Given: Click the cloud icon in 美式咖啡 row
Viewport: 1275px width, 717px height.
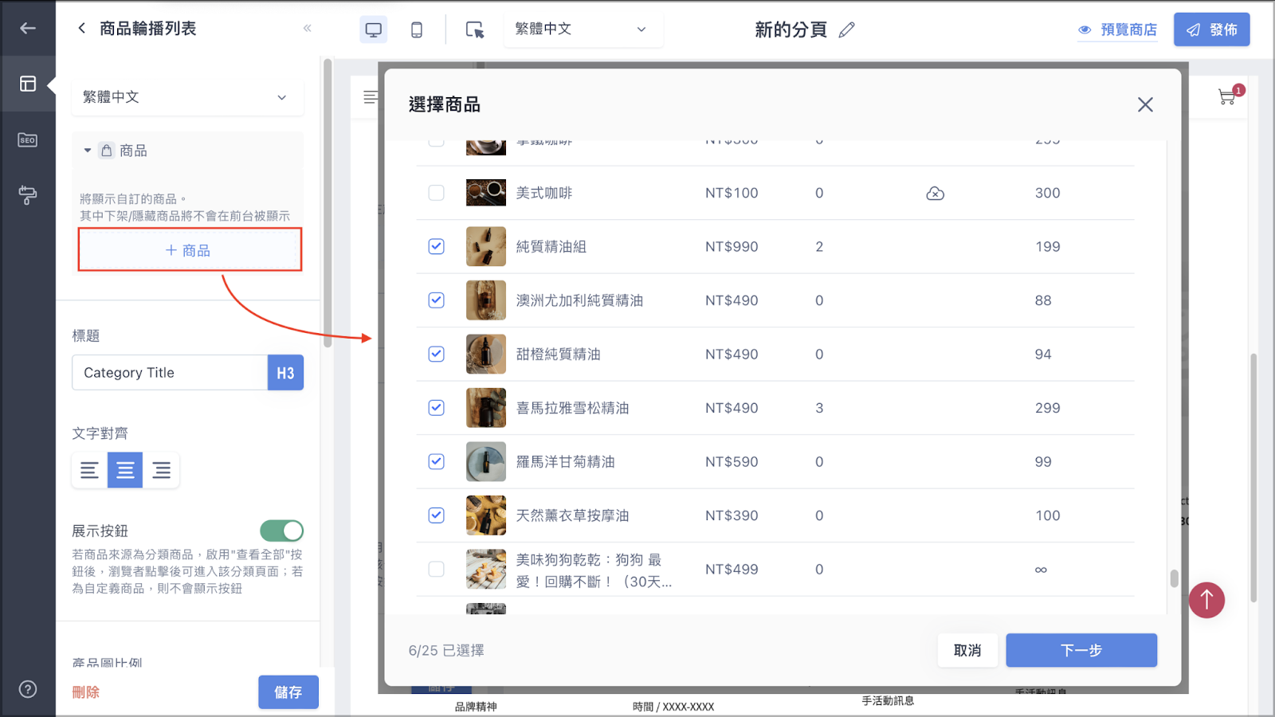Looking at the screenshot, I should (936, 194).
